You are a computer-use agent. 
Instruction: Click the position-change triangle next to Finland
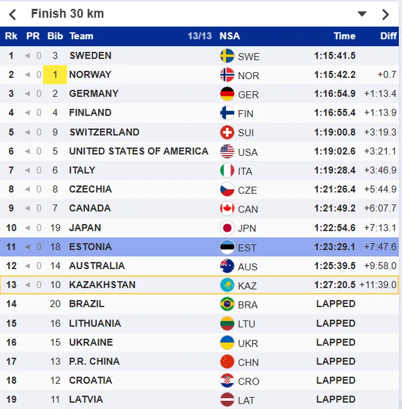tap(27, 113)
